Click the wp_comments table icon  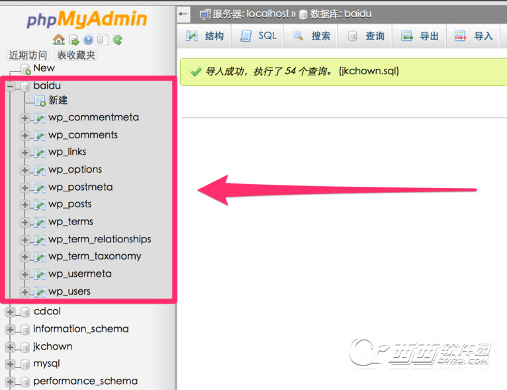click(39, 135)
